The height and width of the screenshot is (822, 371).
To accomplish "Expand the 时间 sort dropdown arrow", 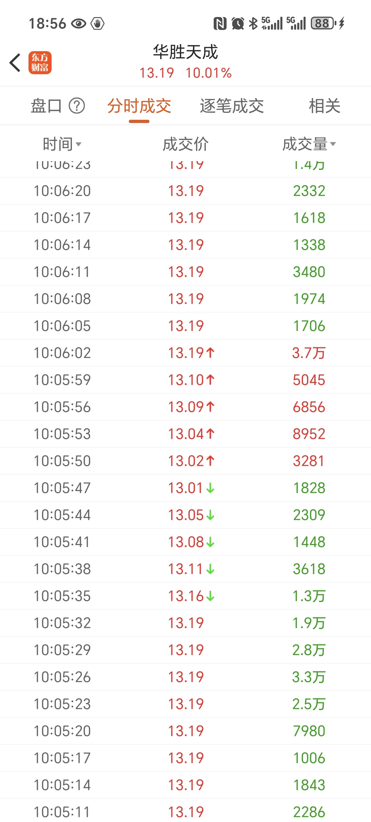I will coord(78,144).
